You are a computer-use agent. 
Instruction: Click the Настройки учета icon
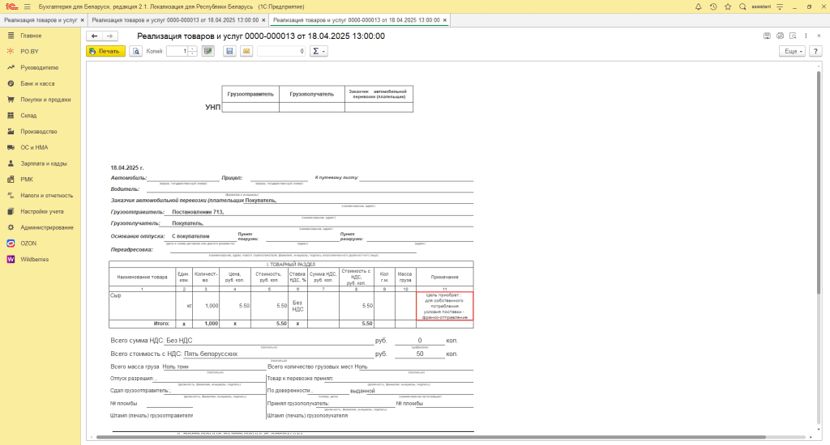11,211
